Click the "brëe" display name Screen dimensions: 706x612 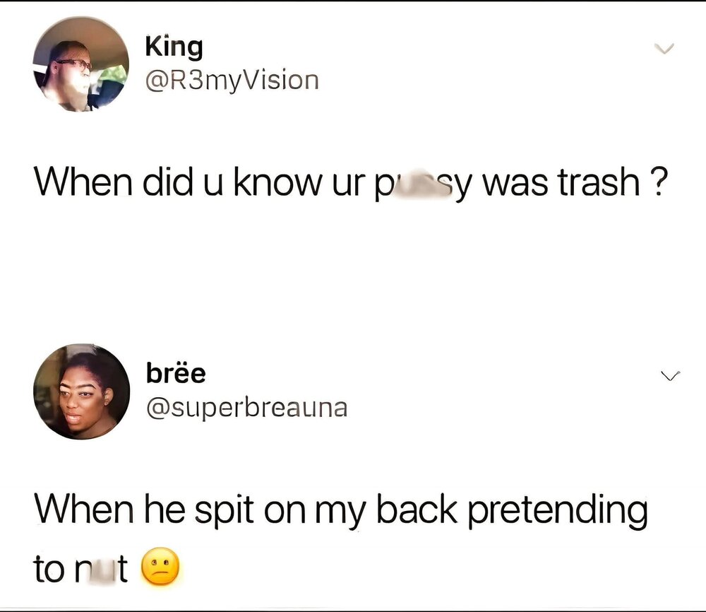tap(176, 372)
